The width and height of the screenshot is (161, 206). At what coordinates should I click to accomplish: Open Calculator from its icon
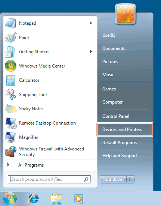point(10,80)
